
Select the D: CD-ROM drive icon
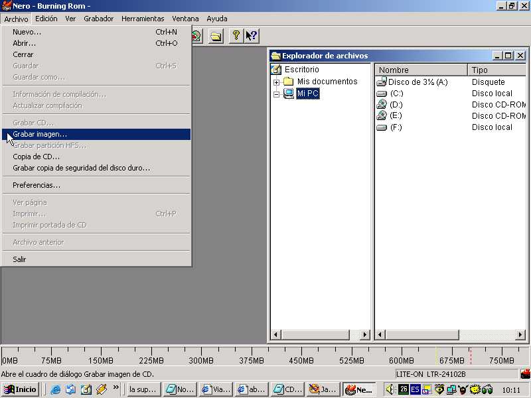coord(382,104)
